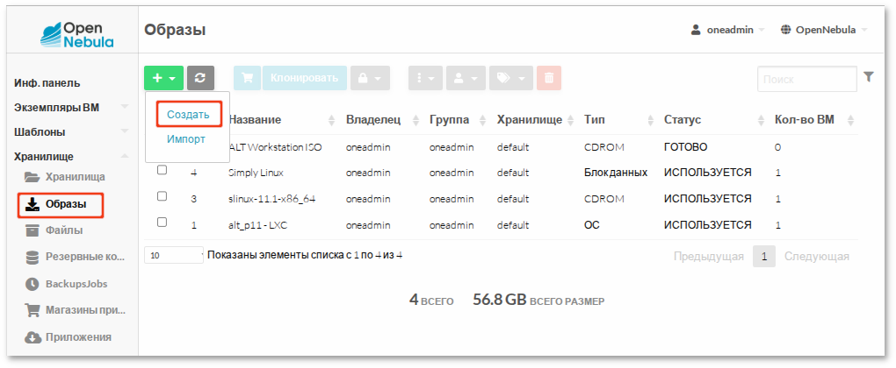Tick the checkbox for Simply Linux
The height and width of the screenshot is (368, 896).
tap(162, 170)
